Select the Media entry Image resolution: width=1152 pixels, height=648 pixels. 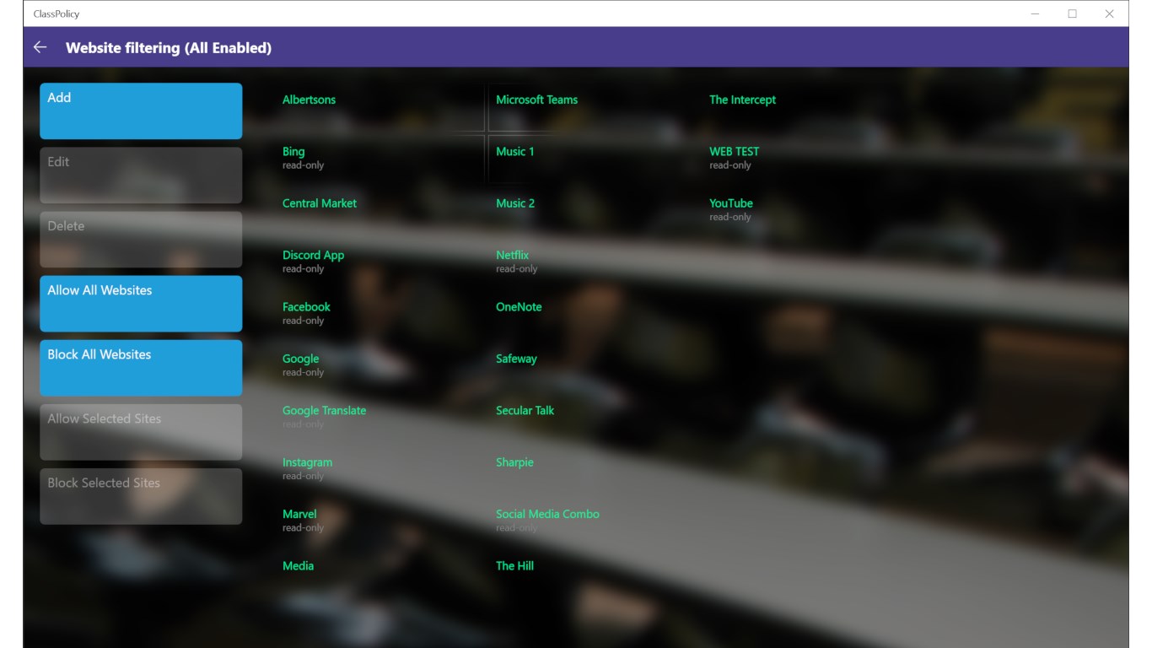coord(298,566)
